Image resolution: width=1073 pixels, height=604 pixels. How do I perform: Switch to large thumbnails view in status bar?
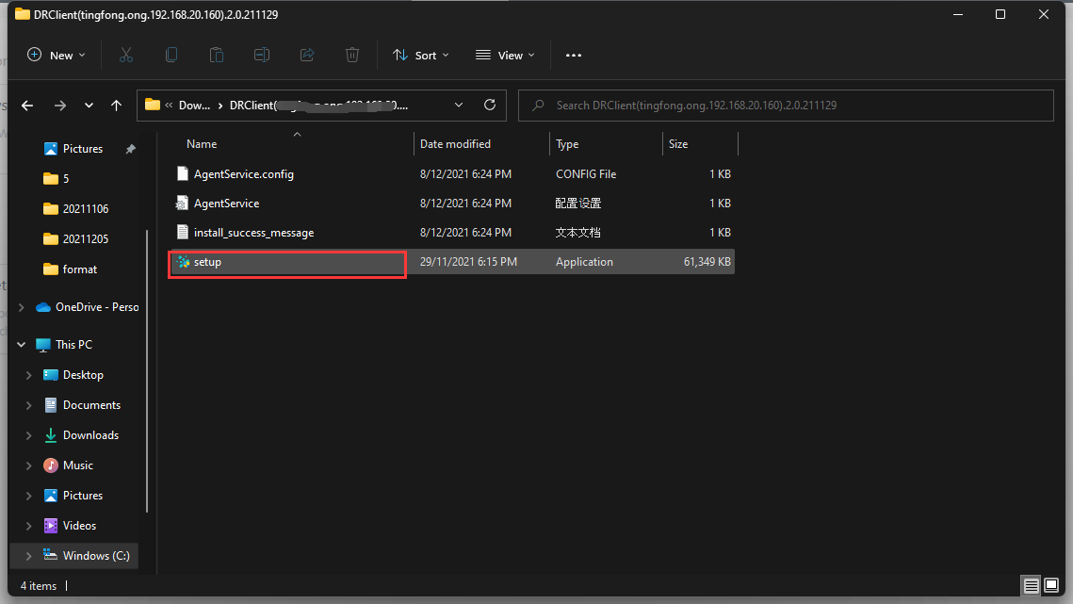pos(1052,585)
